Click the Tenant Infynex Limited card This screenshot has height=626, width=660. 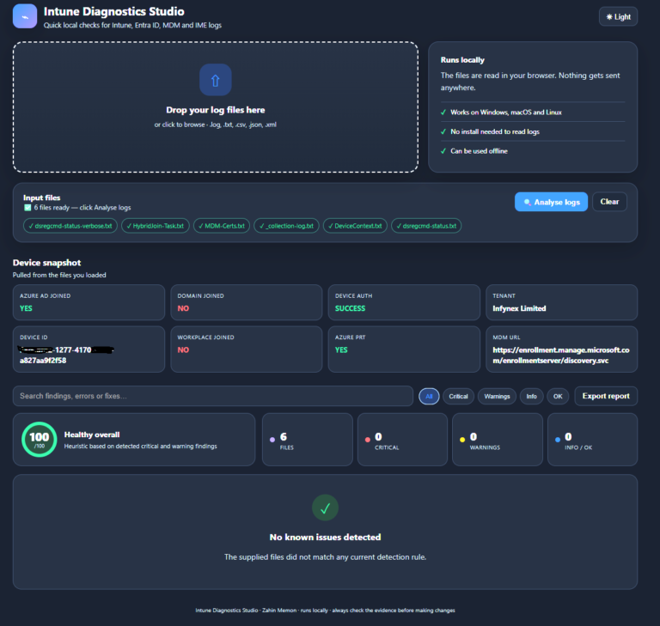[x=561, y=302]
